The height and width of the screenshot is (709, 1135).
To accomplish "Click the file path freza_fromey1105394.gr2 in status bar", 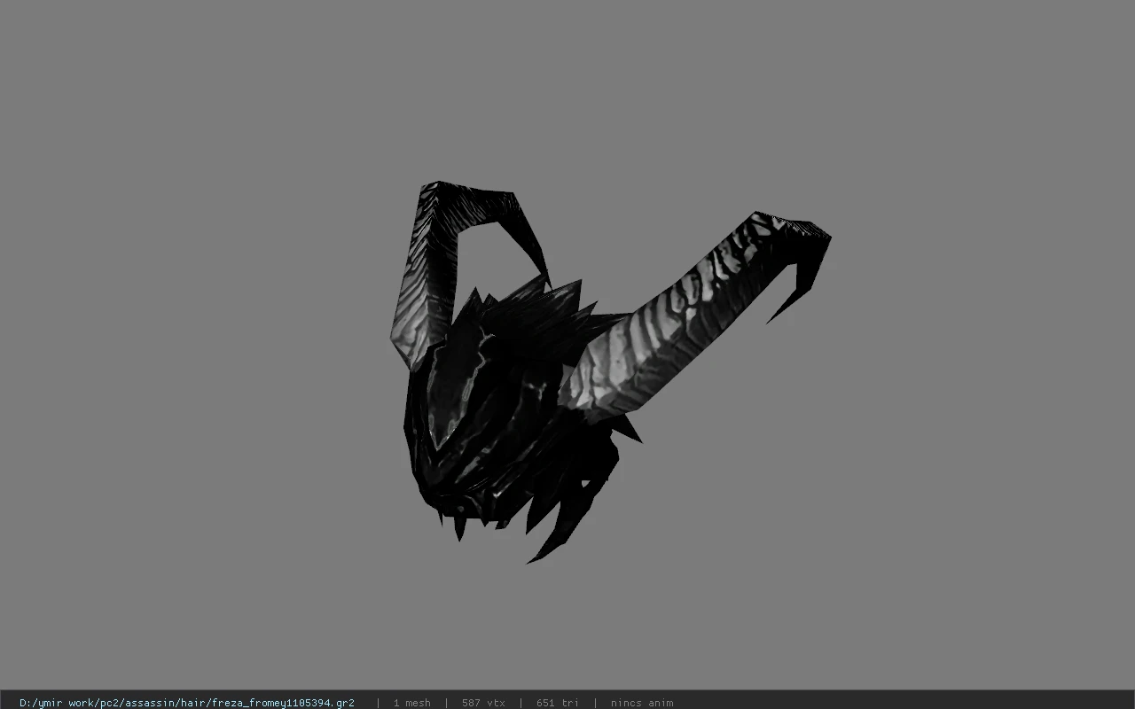I will click(x=187, y=703).
